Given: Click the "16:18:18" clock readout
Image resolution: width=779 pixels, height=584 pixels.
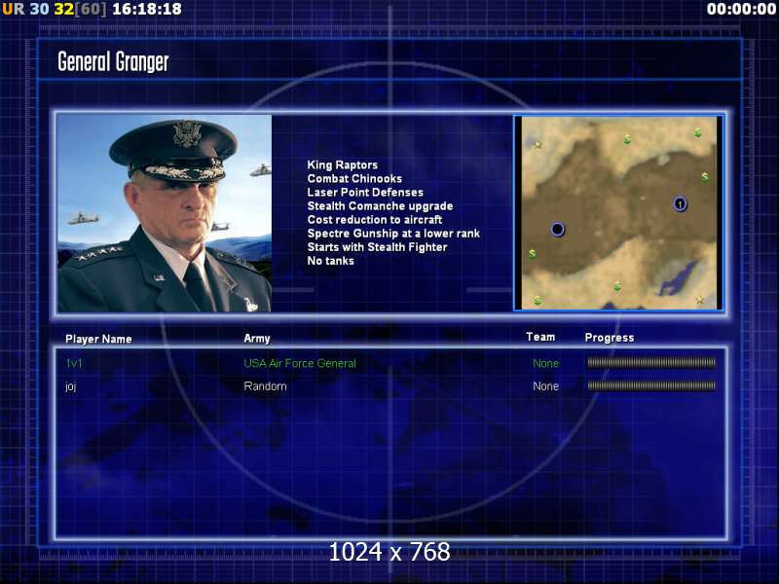Looking at the screenshot, I should pos(147,9).
